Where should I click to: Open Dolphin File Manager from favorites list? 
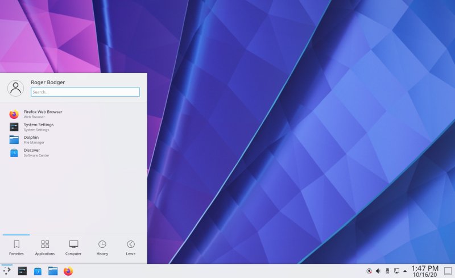[74, 140]
